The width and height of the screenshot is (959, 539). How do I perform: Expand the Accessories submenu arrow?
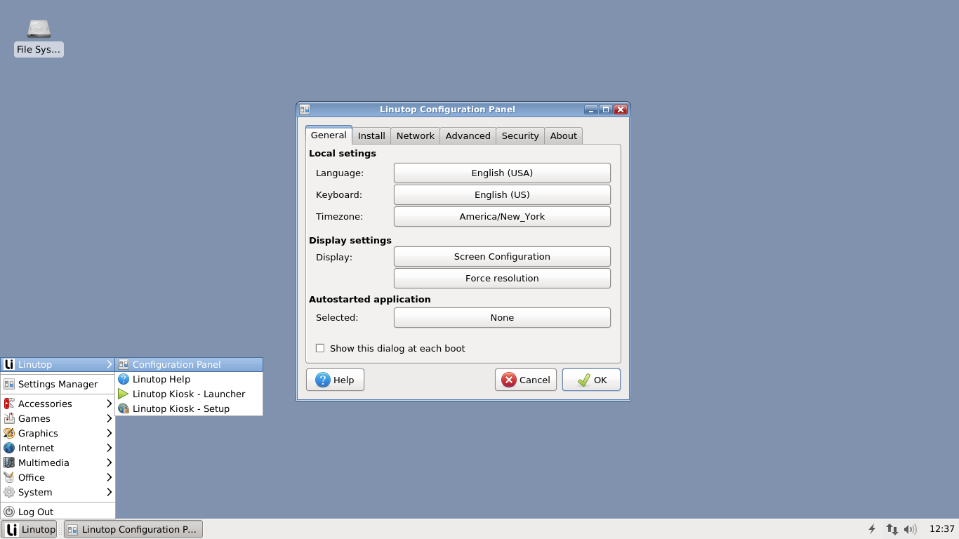(109, 404)
